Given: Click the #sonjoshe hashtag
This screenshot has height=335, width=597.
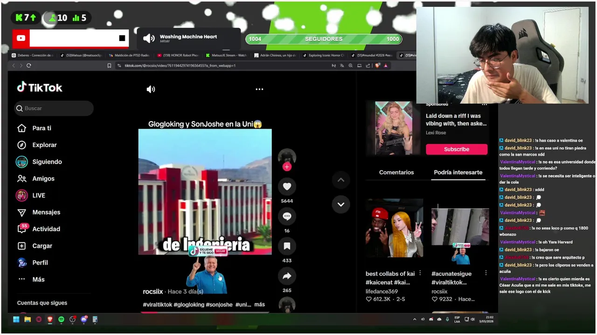Looking at the screenshot, I should (x=219, y=305).
